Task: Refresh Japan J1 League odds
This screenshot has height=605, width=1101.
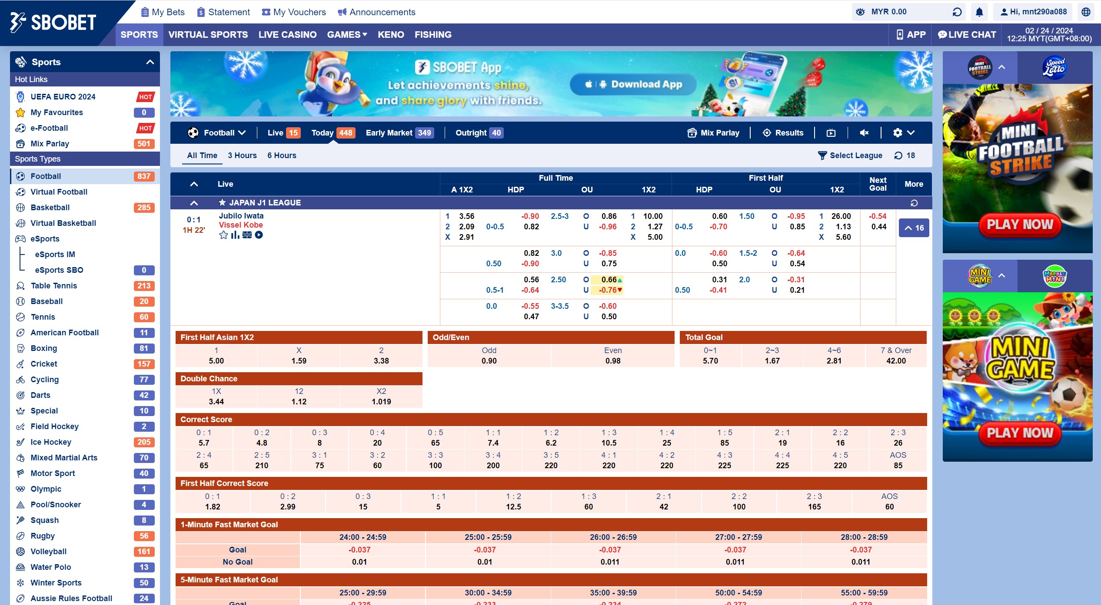Action: (x=914, y=203)
